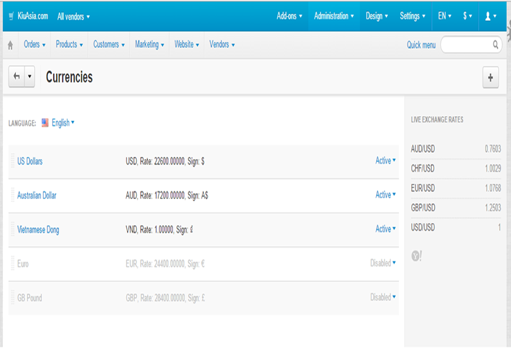Open the Design menu
This screenshot has height=355, width=511.
377,16
